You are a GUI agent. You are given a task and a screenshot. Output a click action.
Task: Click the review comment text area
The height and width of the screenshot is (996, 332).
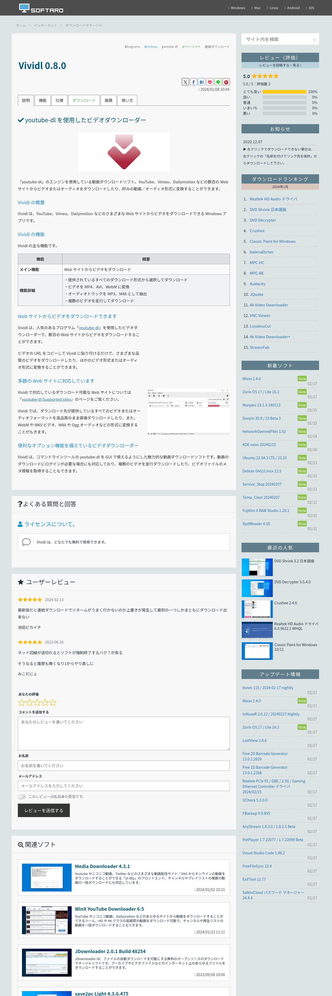124,734
